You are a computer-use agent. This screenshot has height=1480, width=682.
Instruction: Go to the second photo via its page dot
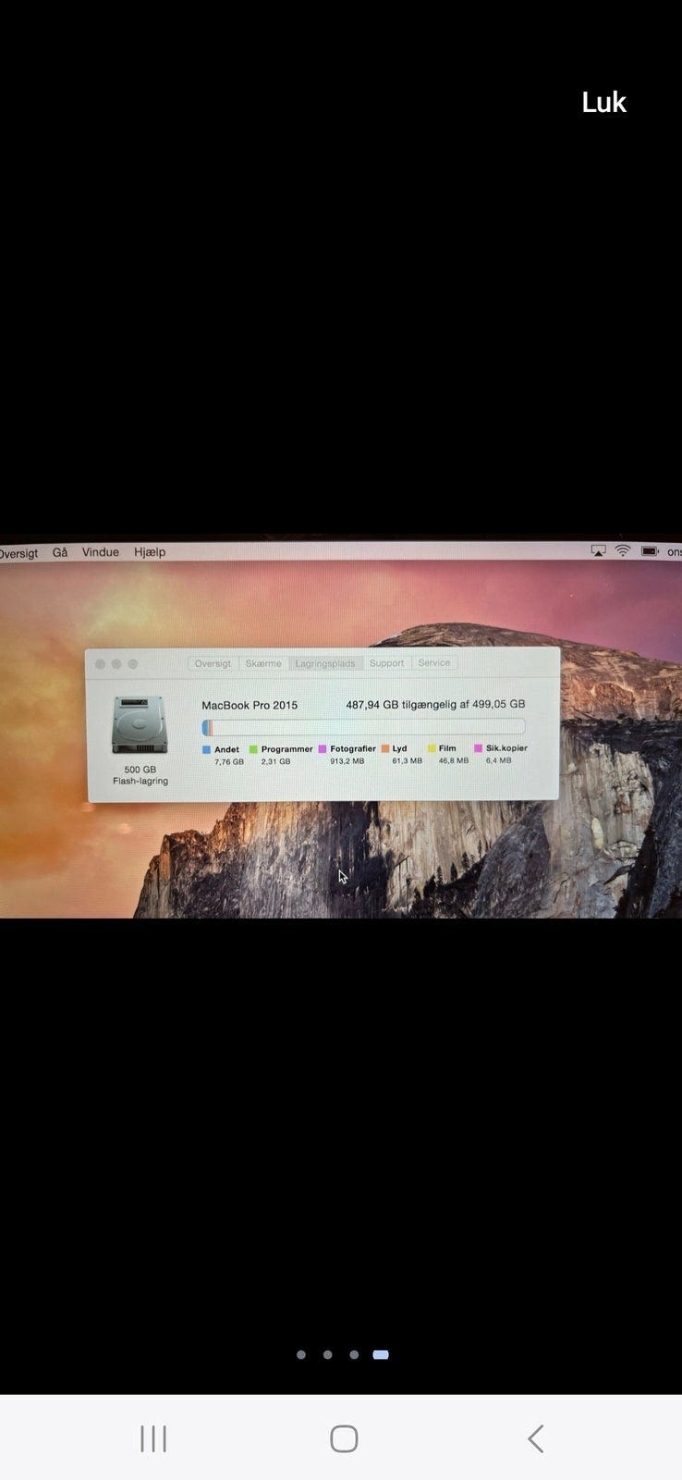pos(327,1354)
